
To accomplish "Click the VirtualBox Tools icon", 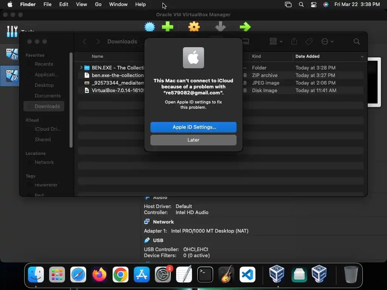I will pyautogui.click(x=12, y=32).
